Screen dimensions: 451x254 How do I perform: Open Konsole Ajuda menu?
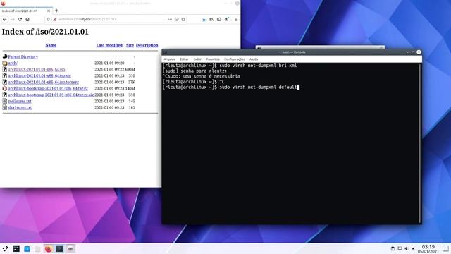[x=254, y=59]
